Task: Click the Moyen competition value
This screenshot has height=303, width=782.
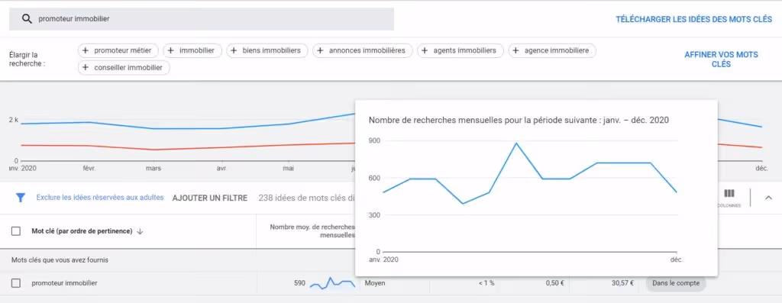Action: pos(375,283)
